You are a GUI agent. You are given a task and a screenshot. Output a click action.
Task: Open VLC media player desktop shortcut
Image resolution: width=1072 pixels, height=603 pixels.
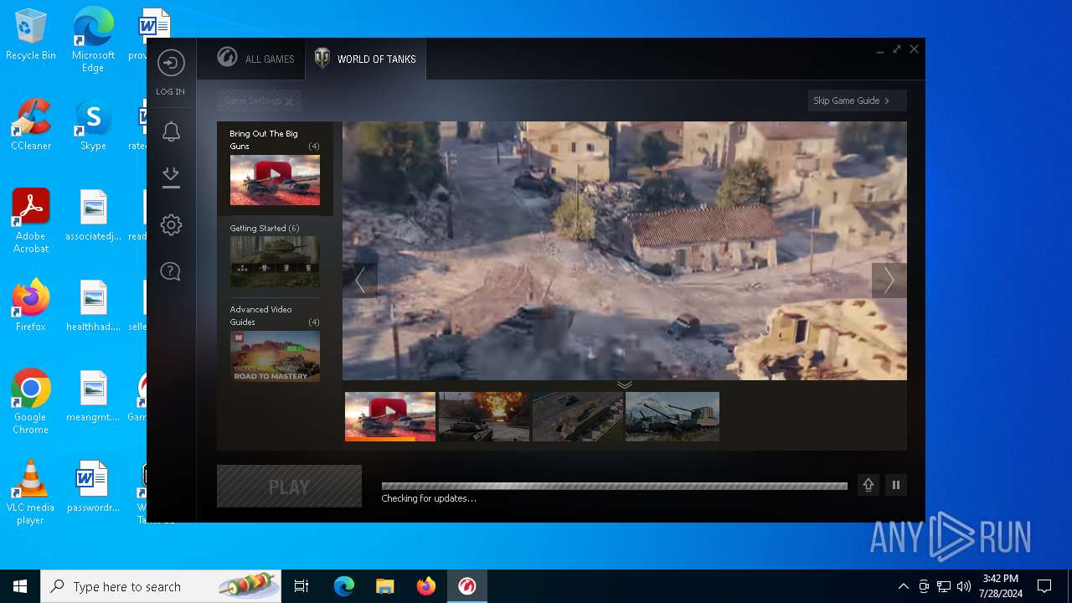point(31,492)
